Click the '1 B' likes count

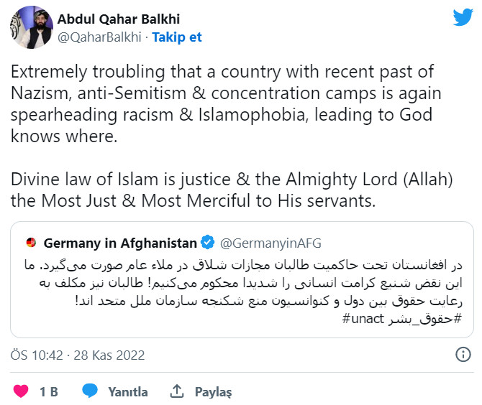(x=48, y=391)
